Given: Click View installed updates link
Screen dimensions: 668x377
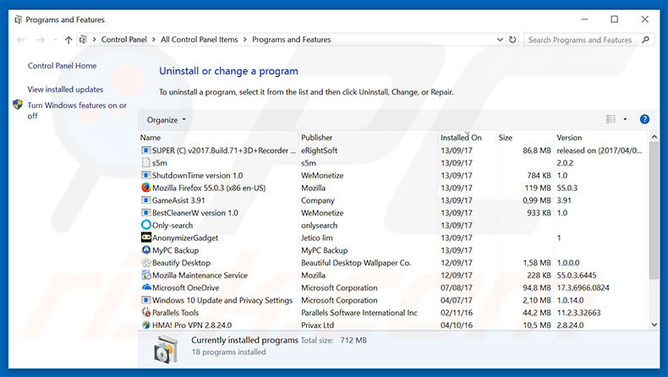Looking at the screenshot, I should click(x=65, y=90).
